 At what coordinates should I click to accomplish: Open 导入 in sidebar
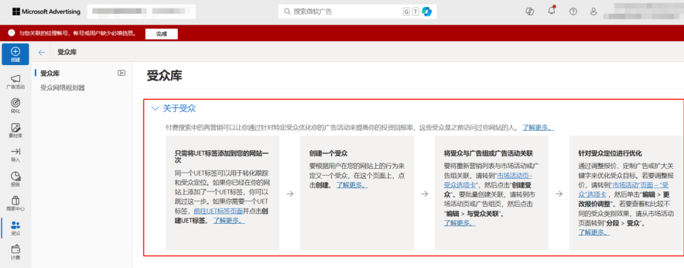[15, 154]
